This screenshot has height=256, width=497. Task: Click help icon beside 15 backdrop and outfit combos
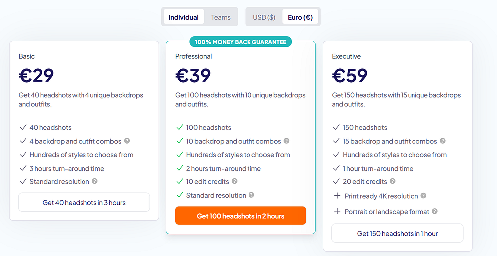pyautogui.click(x=443, y=141)
